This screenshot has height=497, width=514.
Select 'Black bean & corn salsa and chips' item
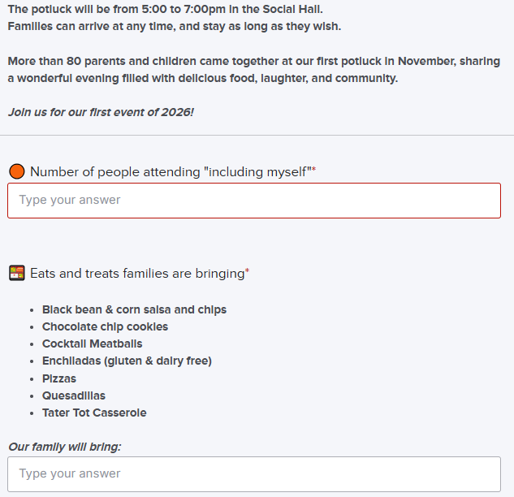pos(134,309)
